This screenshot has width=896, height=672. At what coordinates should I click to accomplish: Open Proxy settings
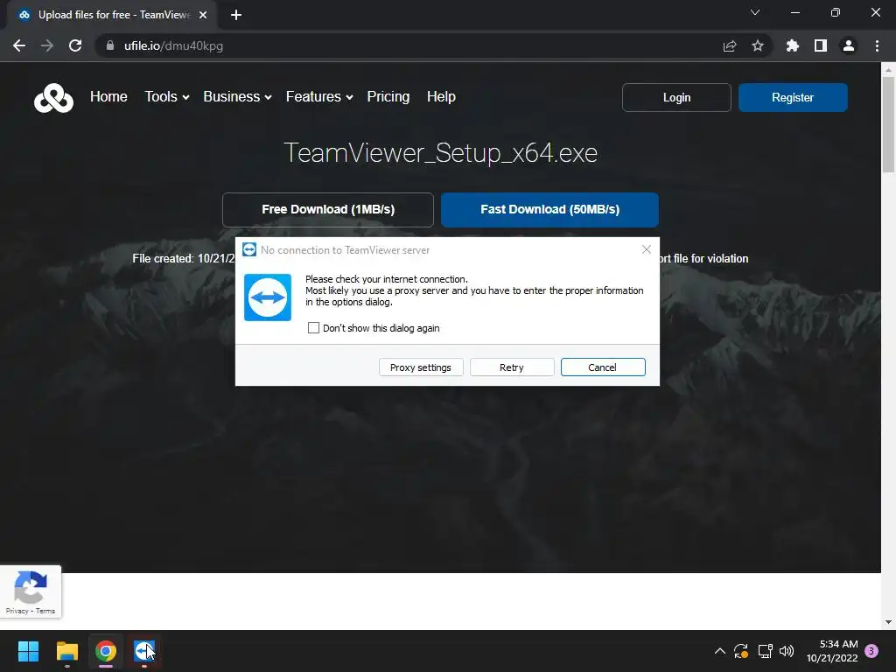[421, 367]
